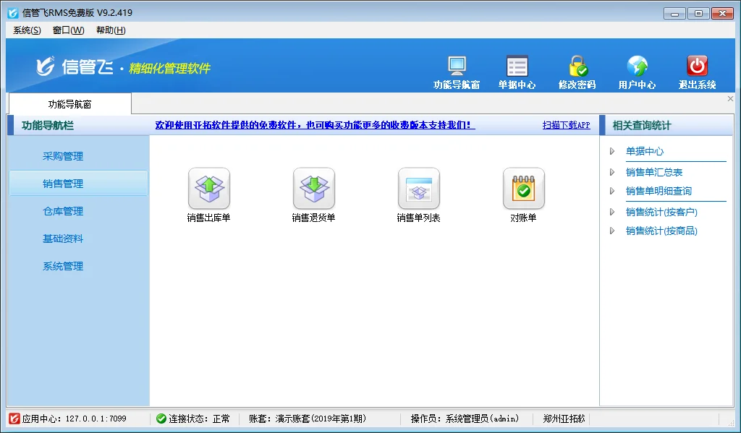The image size is (741, 433).
Task: Open the 单据中心 toolbar icon
Action: pos(517,72)
